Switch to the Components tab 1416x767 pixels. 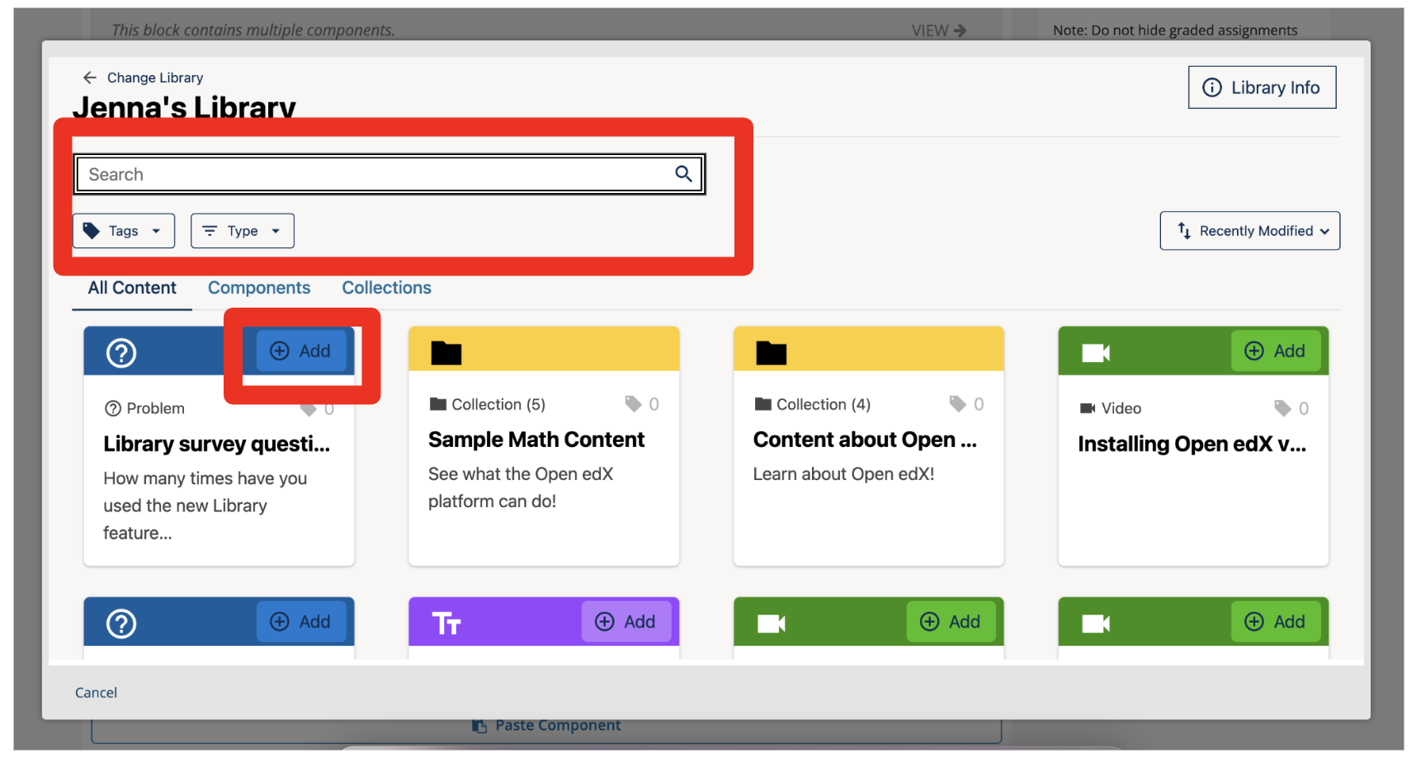click(259, 287)
